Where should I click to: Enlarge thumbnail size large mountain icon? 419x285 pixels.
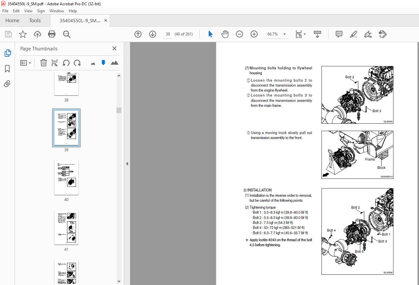click(x=114, y=63)
